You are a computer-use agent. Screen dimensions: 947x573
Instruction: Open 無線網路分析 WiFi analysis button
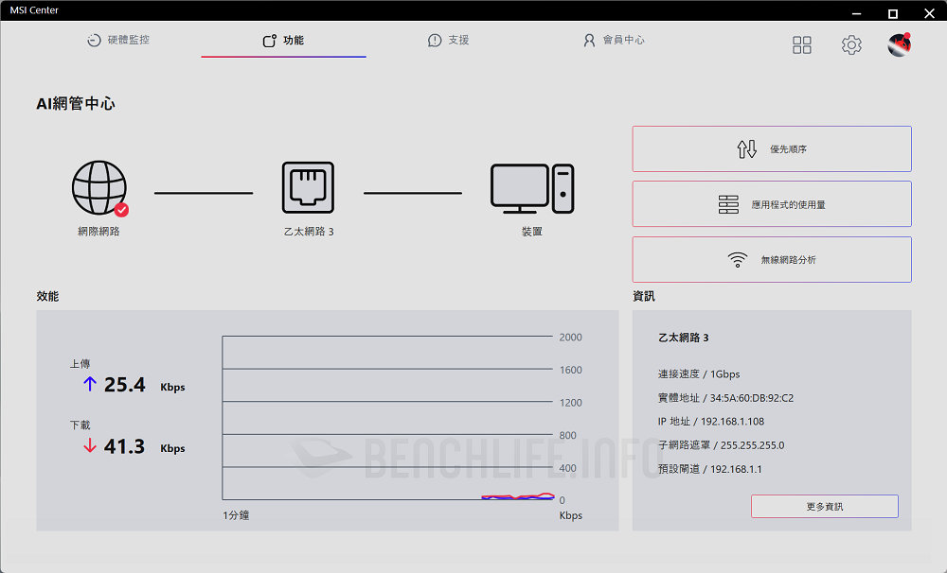tap(772, 260)
